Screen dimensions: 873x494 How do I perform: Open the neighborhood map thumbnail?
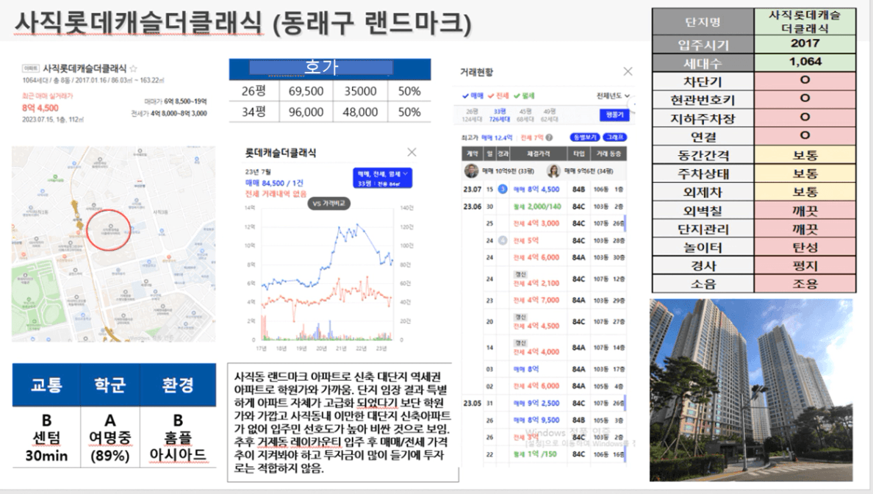[114, 244]
